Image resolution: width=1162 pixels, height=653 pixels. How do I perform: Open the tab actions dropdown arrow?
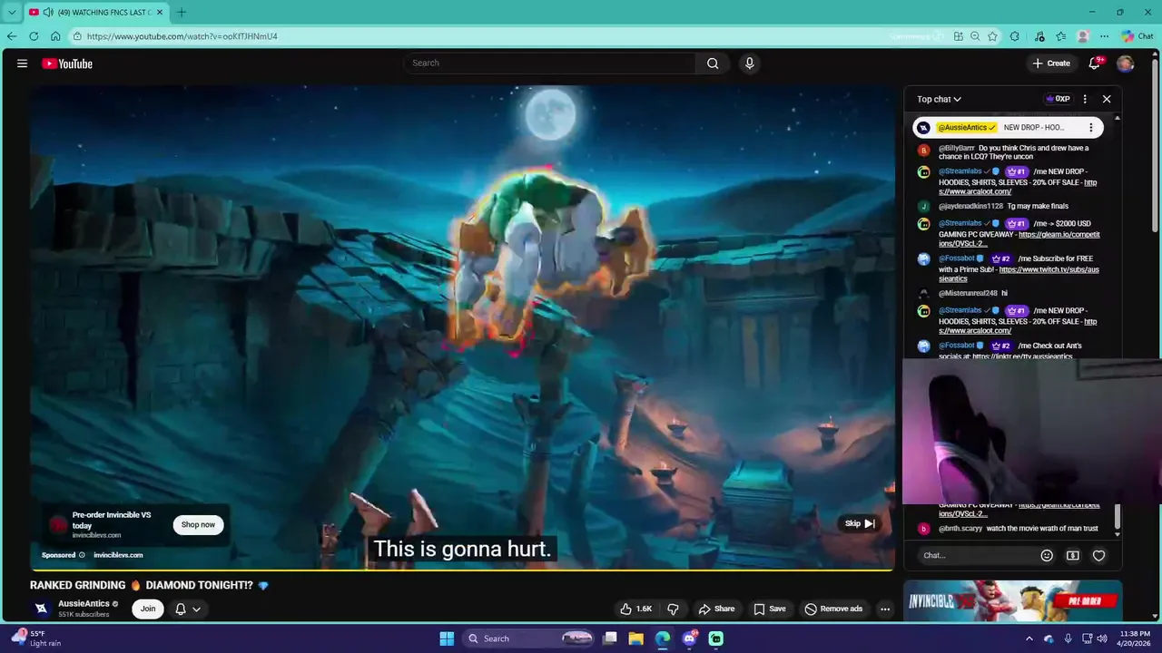coord(12,12)
